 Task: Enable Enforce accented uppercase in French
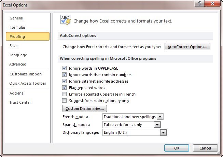[x=64, y=94]
